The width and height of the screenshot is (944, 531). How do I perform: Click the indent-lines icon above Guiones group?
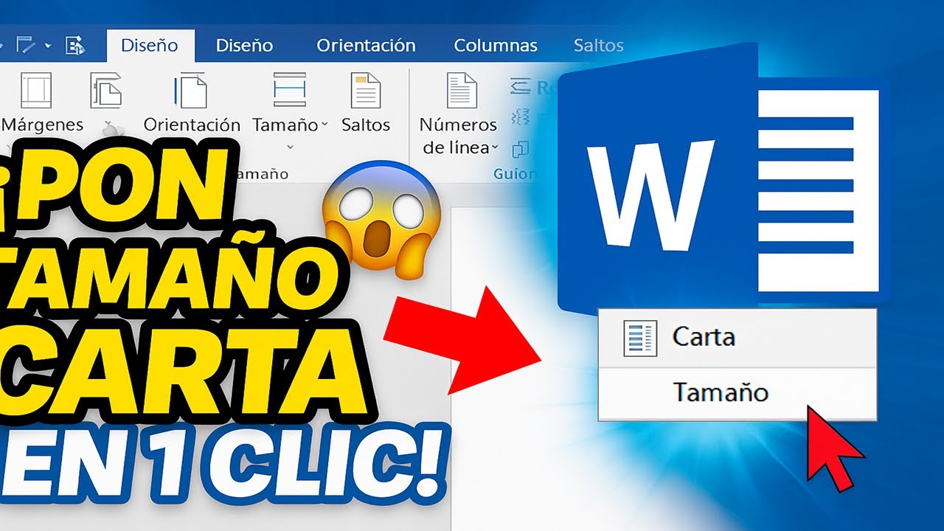[521, 87]
